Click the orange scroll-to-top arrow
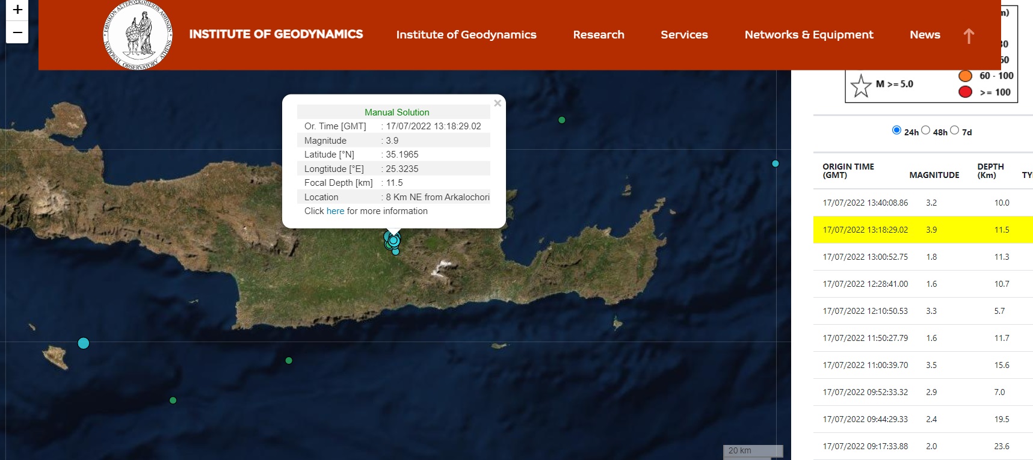 coord(968,36)
